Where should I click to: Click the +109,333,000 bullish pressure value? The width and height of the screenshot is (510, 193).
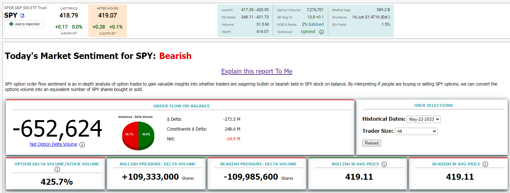(150, 177)
